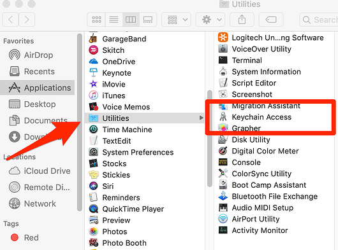Screen dimensions: 338x250
Task: Click in the Search field
Action: pyautogui.click(x=319, y=20)
